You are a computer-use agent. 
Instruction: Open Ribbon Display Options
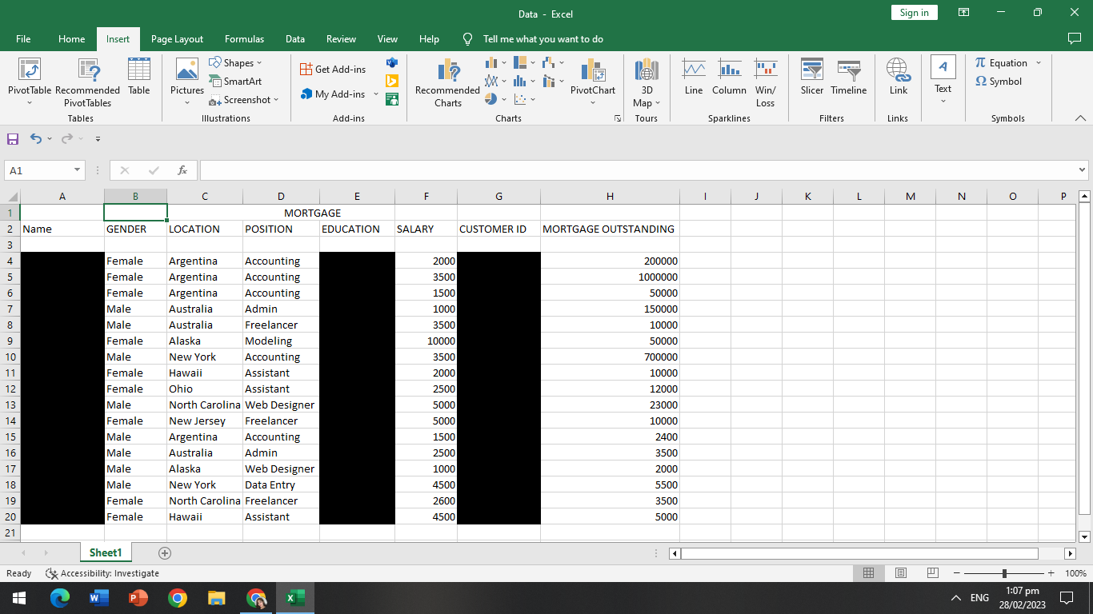click(x=963, y=13)
